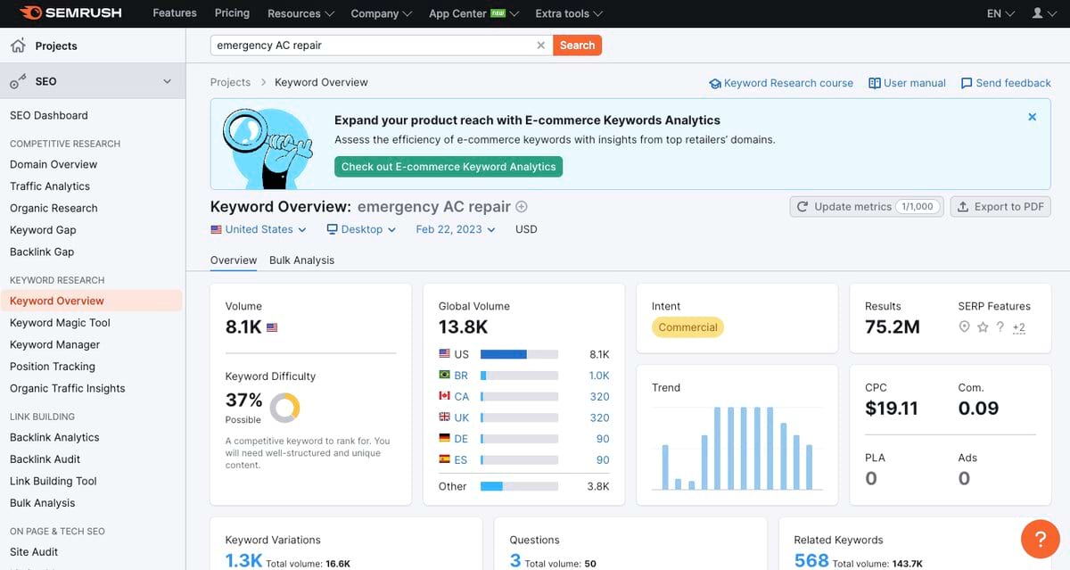Viewport: 1070px width, 570px height.
Task: Open Keyword Magic Tool
Action: [x=60, y=323]
